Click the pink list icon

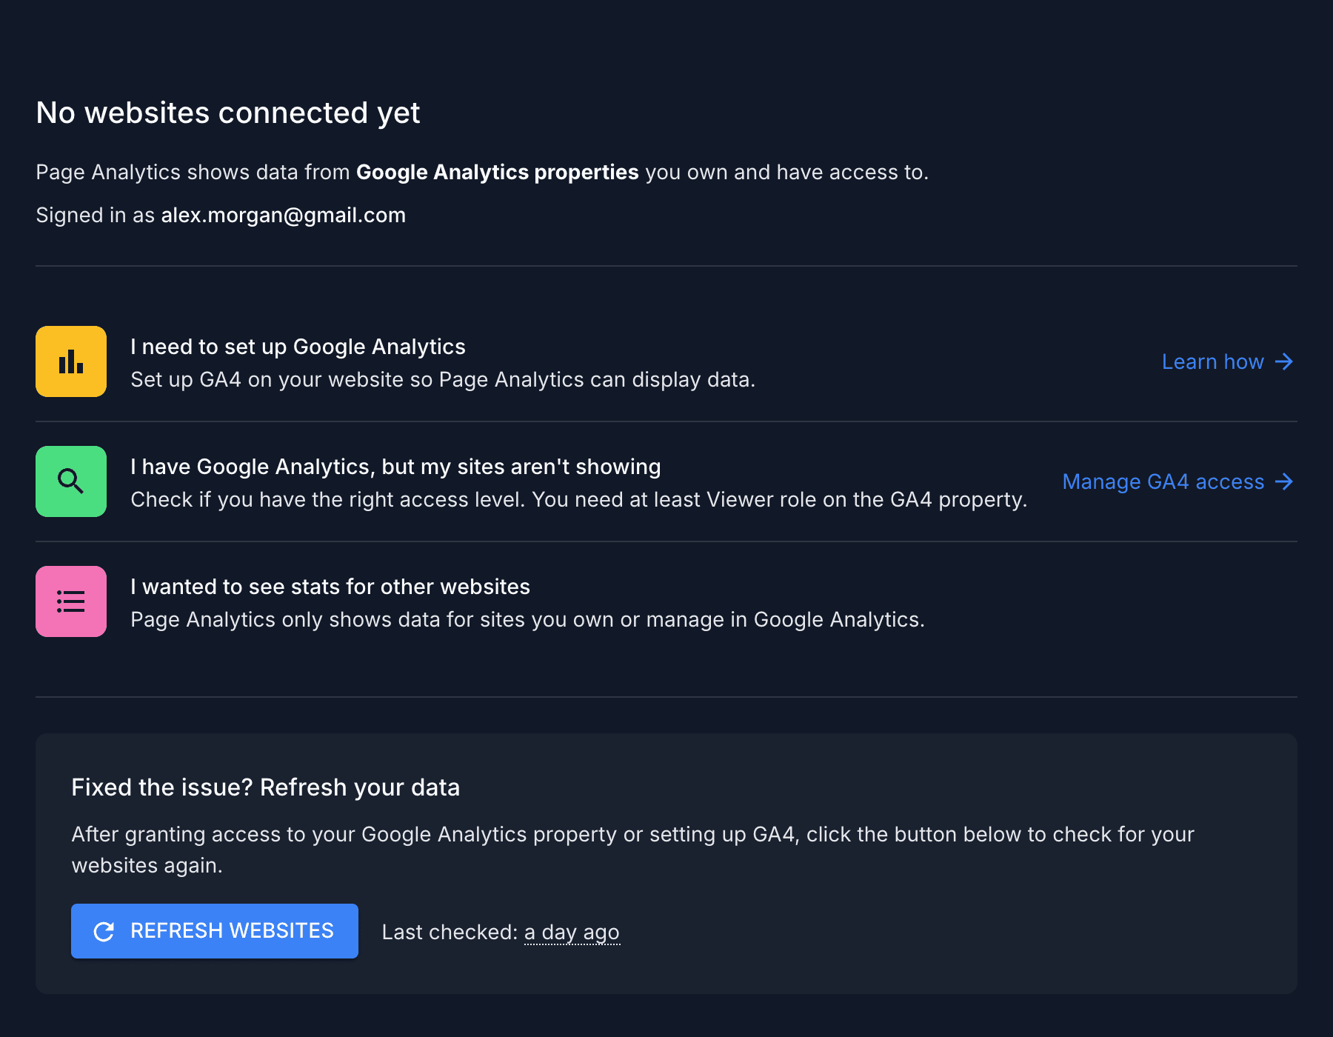71,601
